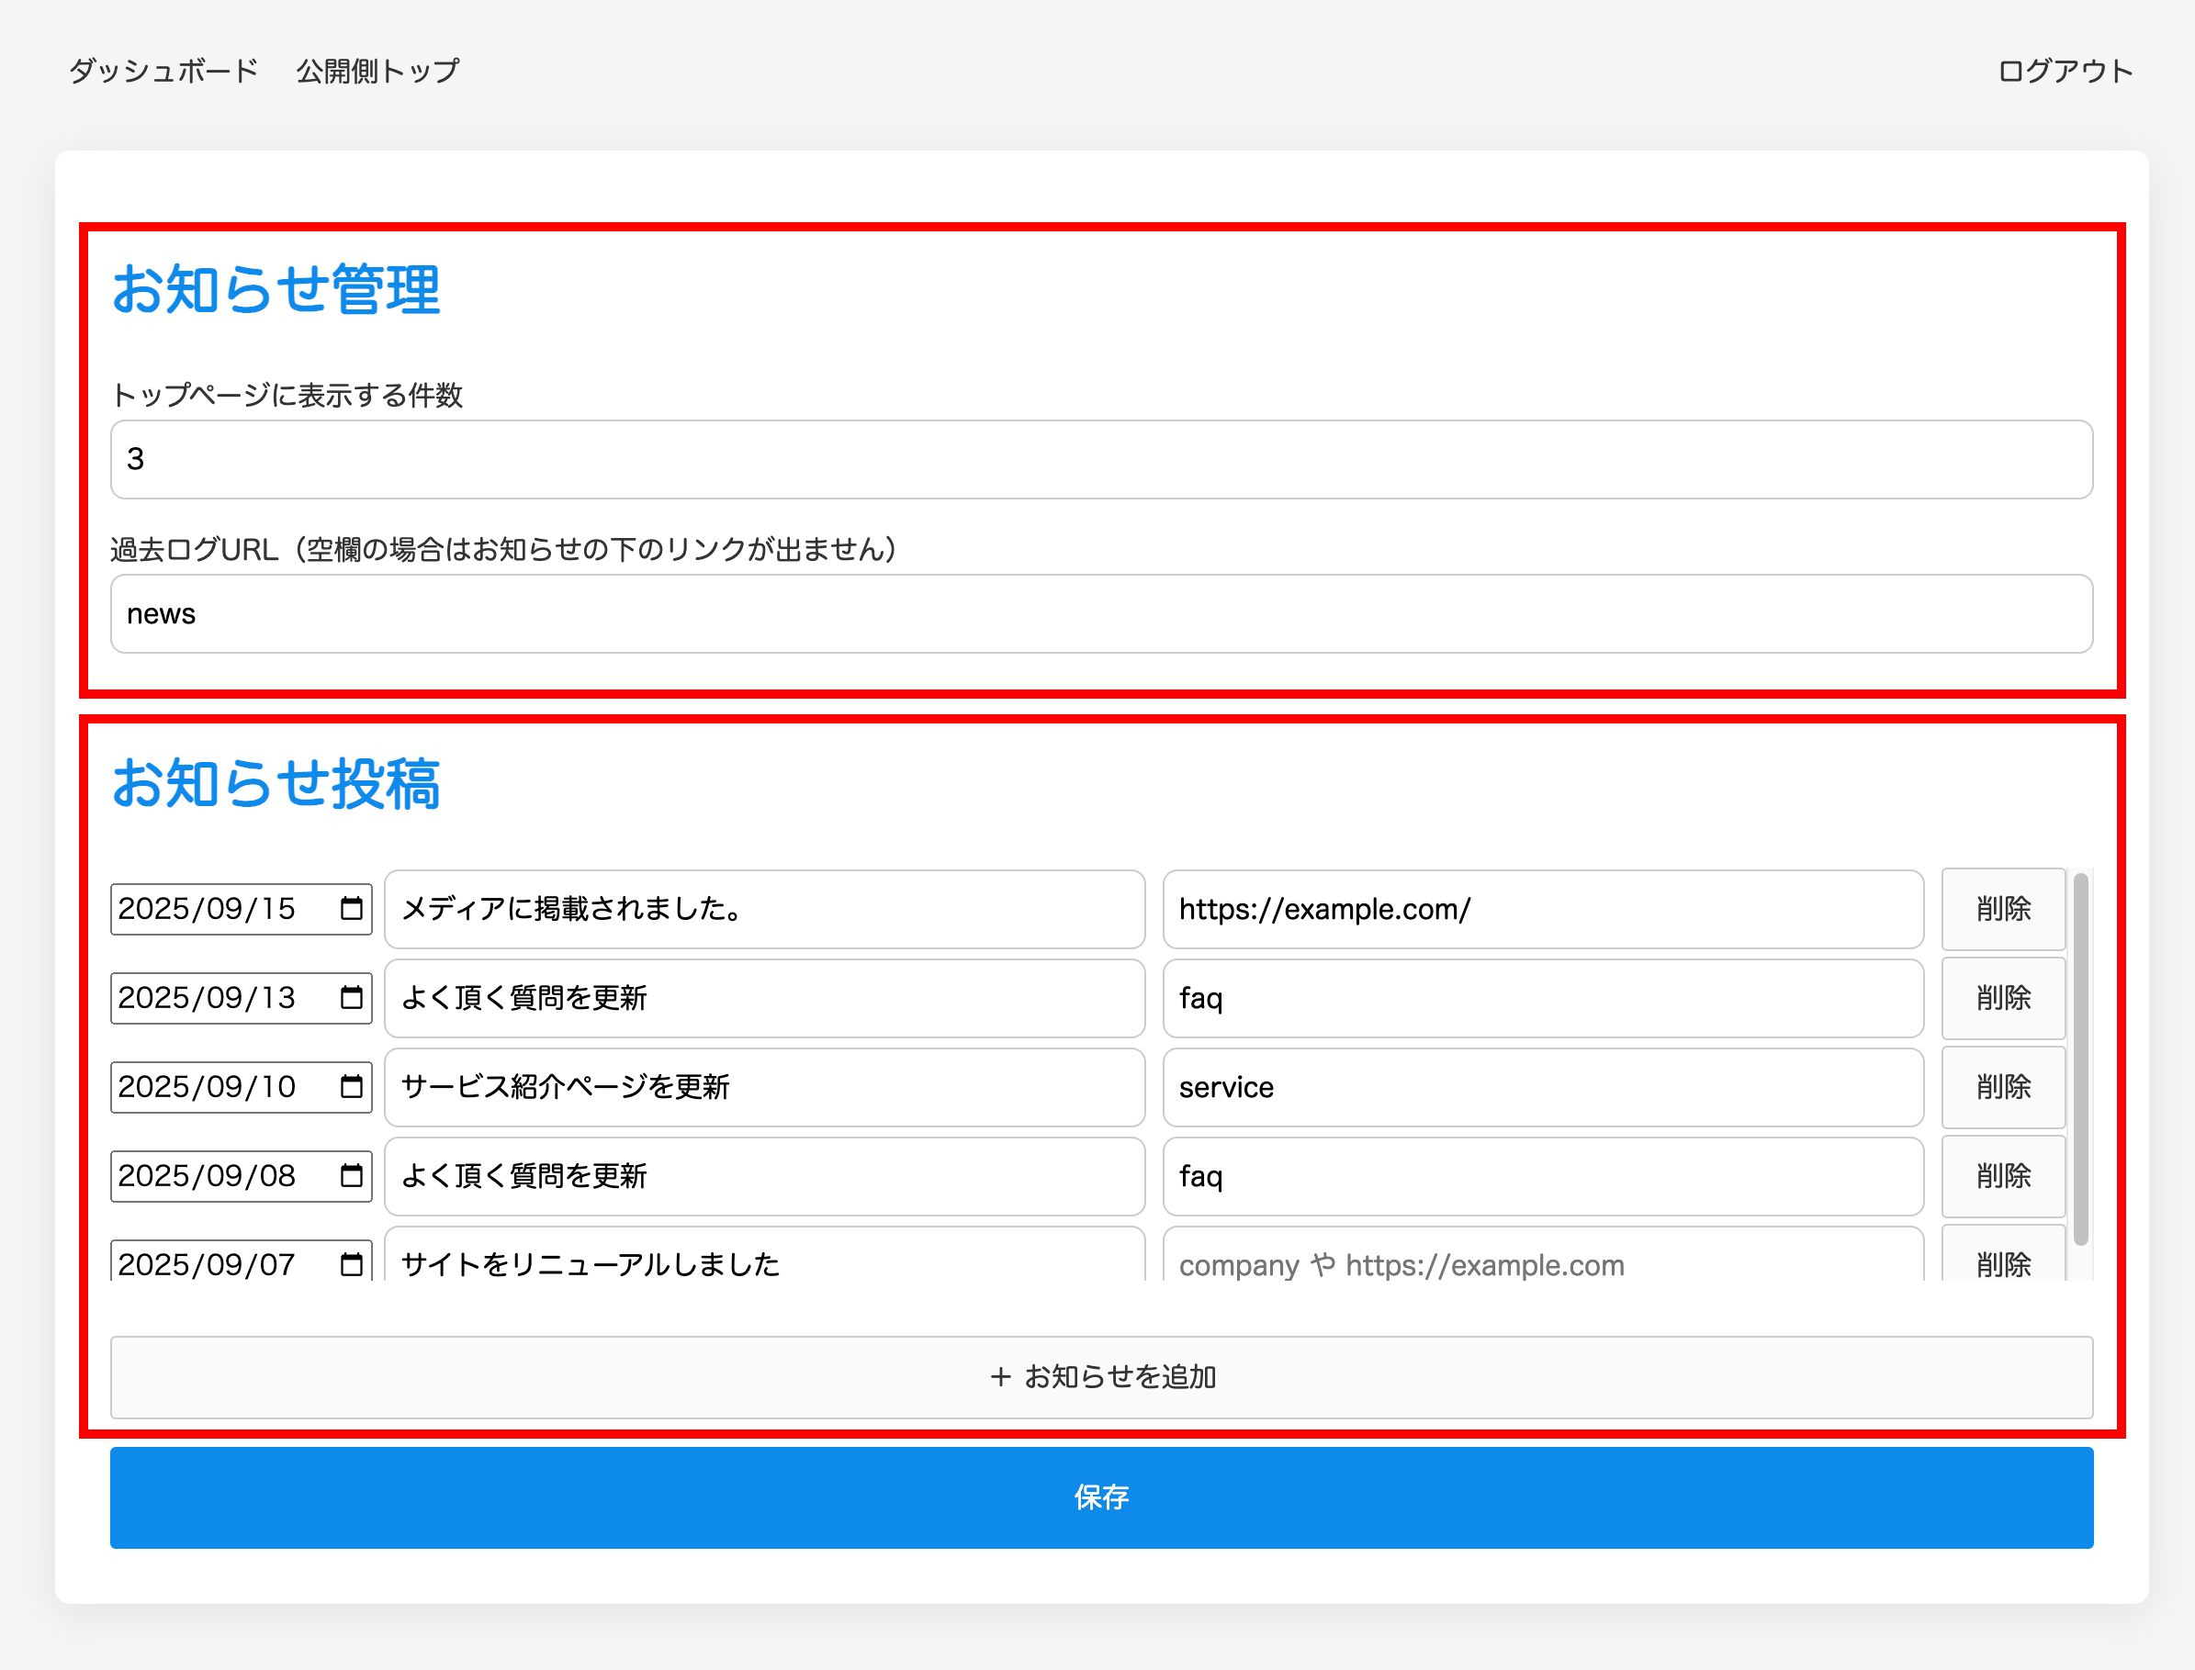
Task: Delete the サービス紹介ページを更新 entry
Action: pyautogui.click(x=2002, y=1086)
